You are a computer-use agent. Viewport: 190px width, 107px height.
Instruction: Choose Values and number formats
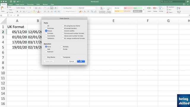coord(63,36)
